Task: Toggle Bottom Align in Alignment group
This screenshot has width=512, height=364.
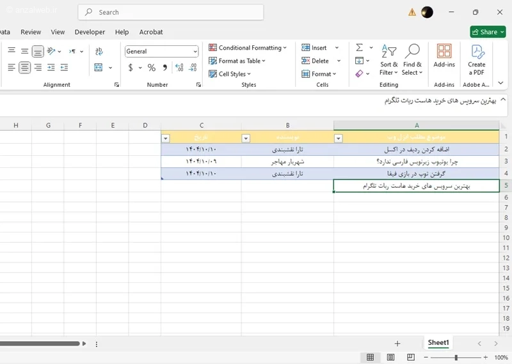Action: [x=38, y=51]
